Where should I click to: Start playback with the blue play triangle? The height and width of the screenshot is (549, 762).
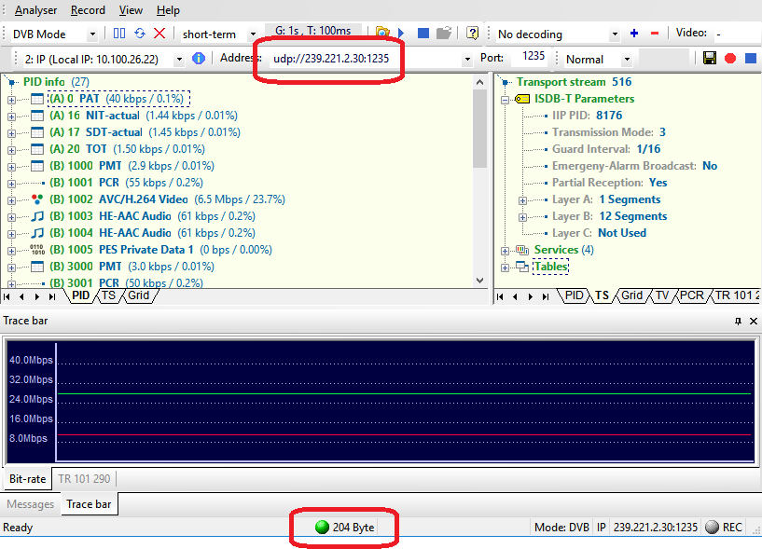(x=401, y=33)
